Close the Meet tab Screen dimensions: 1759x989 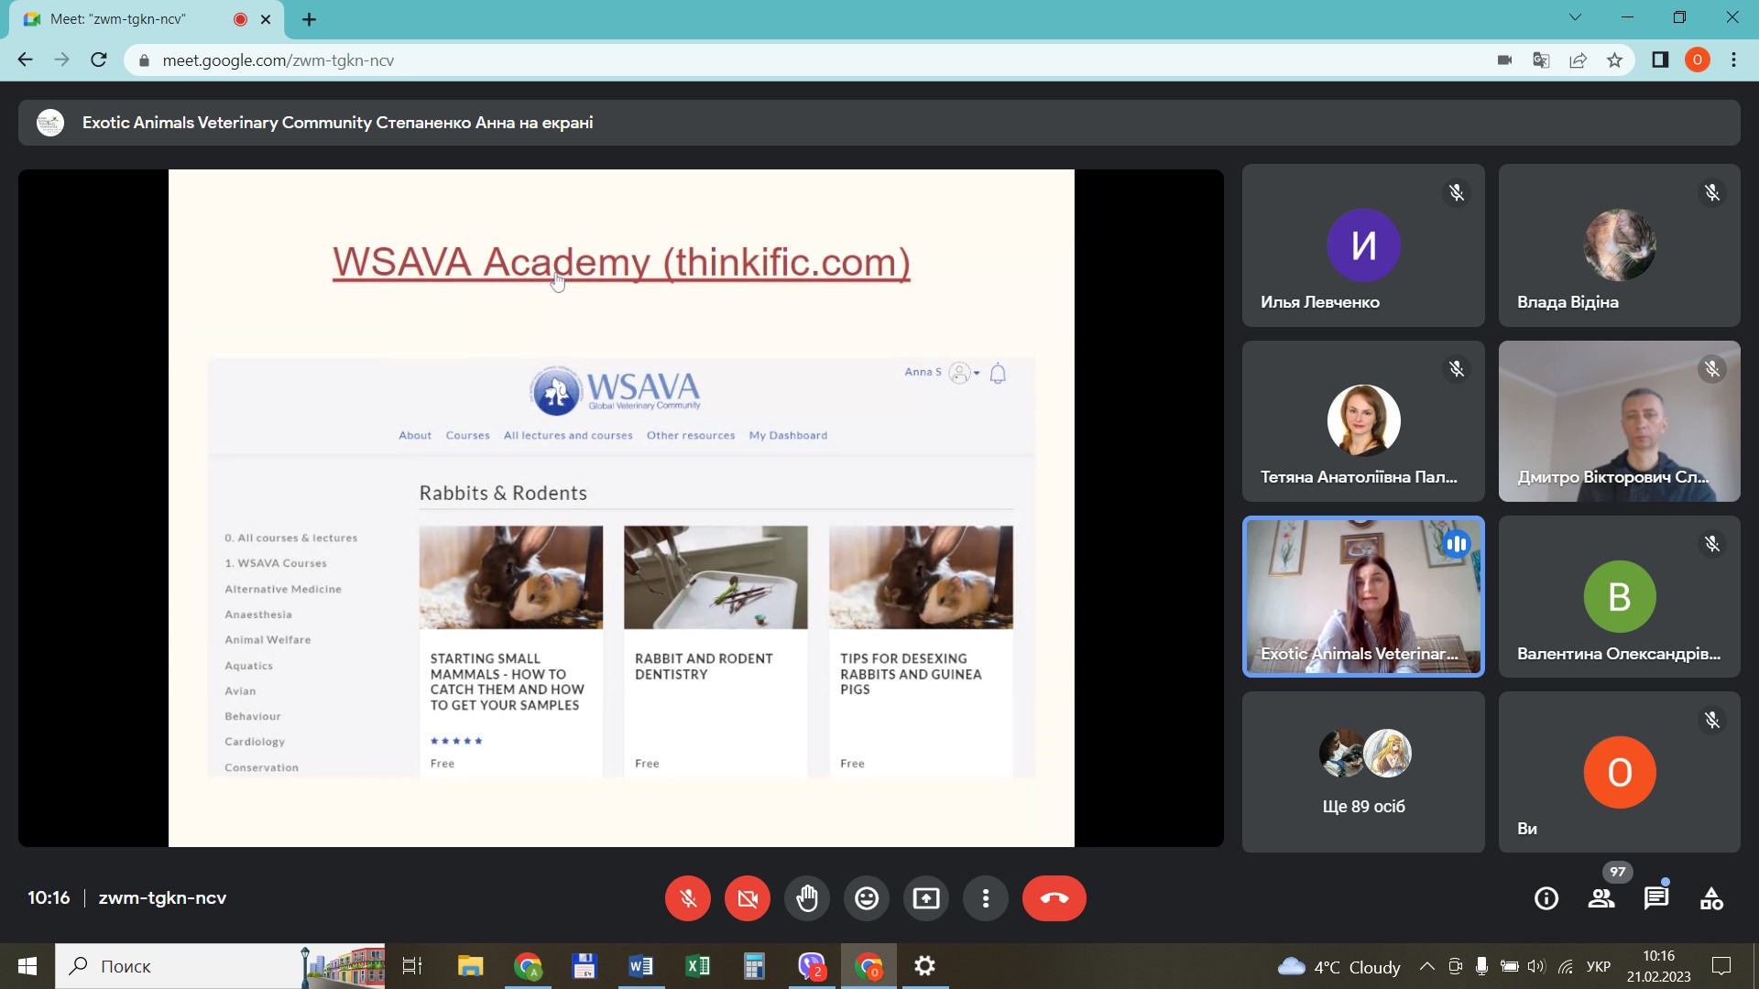point(266,19)
